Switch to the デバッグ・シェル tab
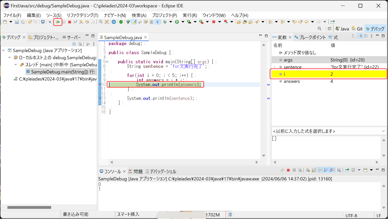The image size is (388, 219). pyautogui.click(x=161, y=171)
